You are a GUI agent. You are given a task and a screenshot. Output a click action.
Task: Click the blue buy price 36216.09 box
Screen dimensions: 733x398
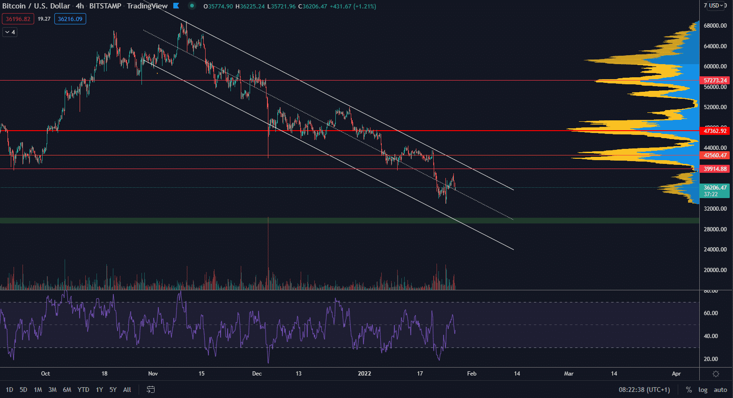tap(70, 19)
